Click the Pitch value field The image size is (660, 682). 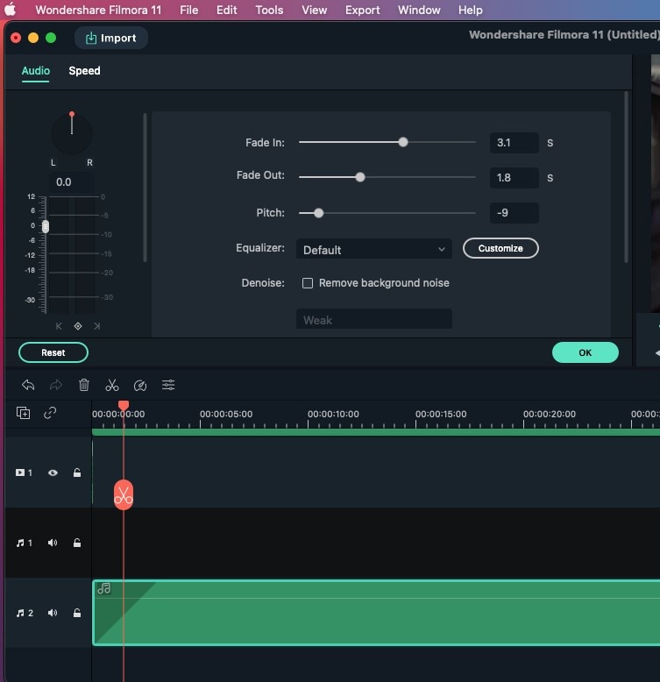click(x=514, y=213)
